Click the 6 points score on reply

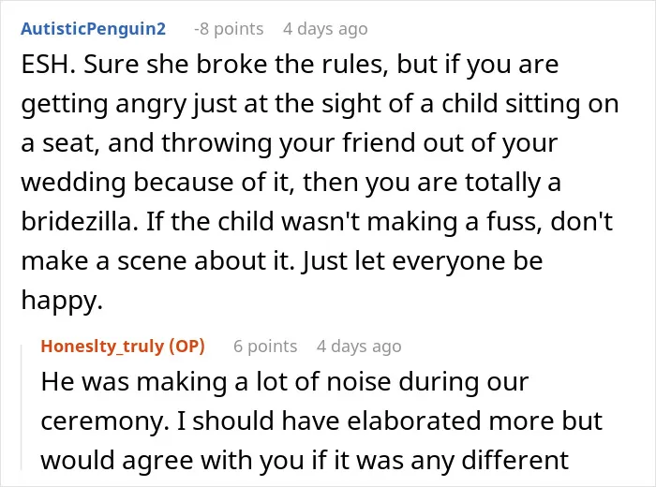coord(265,347)
